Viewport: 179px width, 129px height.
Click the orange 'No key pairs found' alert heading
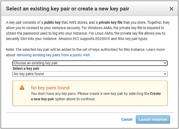click(50, 88)
